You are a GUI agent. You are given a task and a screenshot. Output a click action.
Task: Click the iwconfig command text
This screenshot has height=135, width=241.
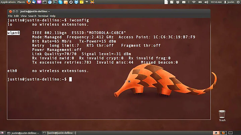(x=79, y=20)
